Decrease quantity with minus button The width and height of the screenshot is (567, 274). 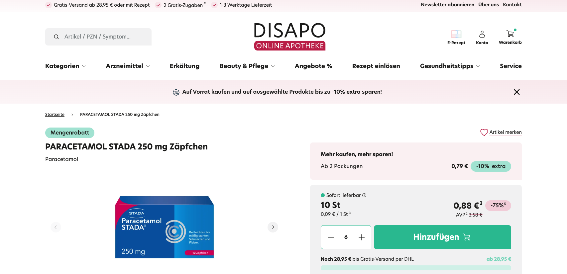pos(330,237)
